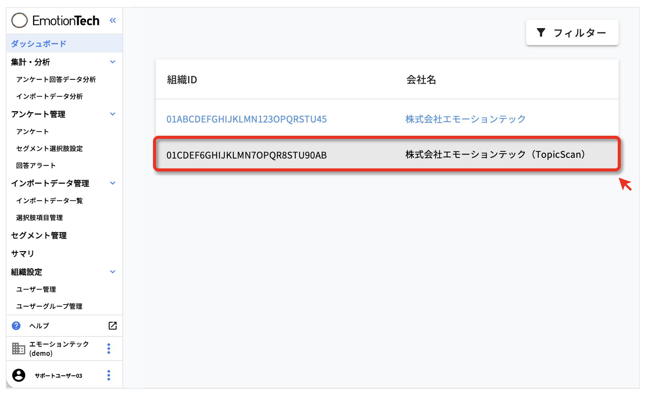The height and width of the screenshot is (396, 647).
Task: Click the フィルター button
Action: pos(572,33)
